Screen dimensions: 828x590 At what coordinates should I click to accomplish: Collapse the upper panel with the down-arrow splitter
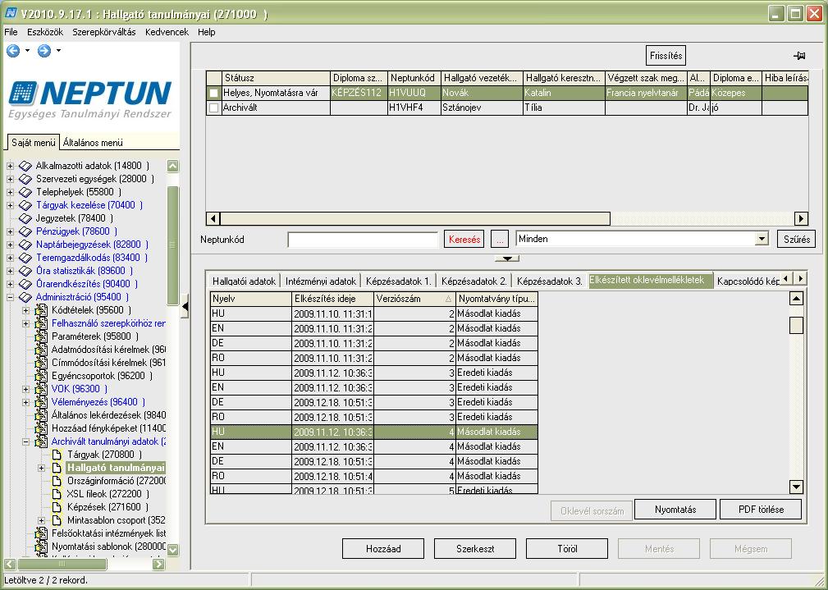pyautogui.click(x=507, y=258)
